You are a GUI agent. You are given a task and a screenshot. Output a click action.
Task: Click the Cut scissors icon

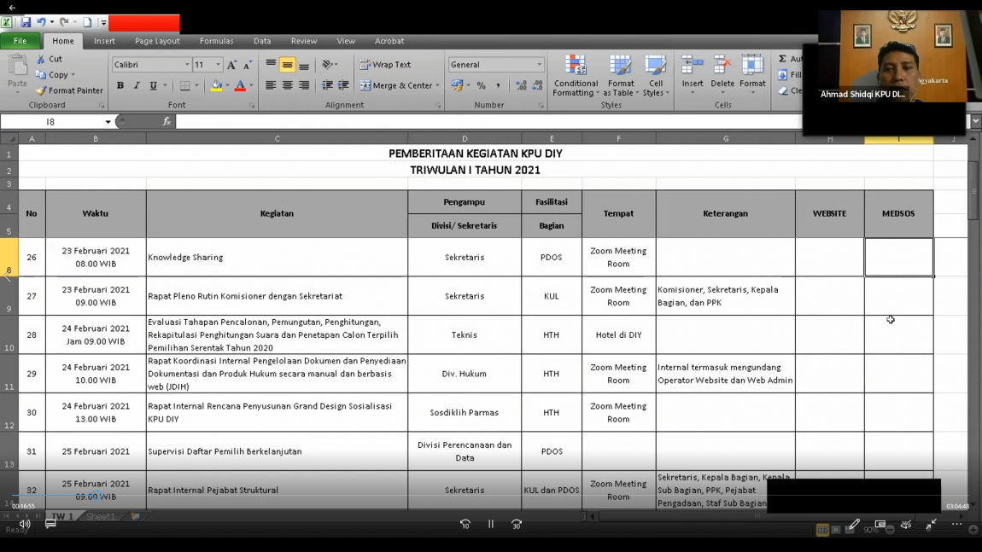coord(41,60)
